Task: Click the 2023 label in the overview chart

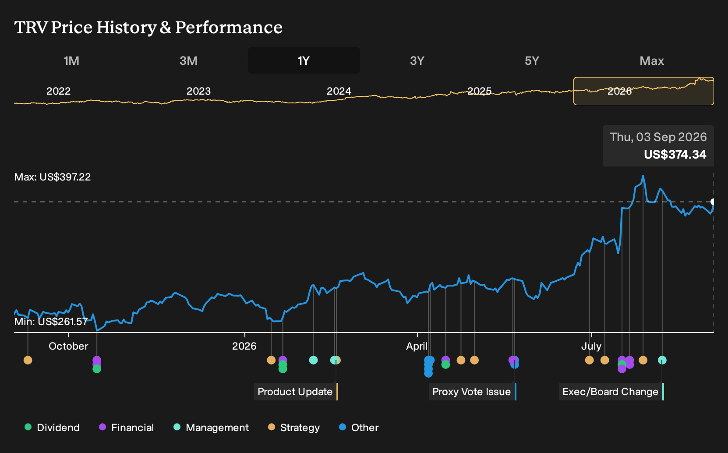Action: tap(199, 91)
